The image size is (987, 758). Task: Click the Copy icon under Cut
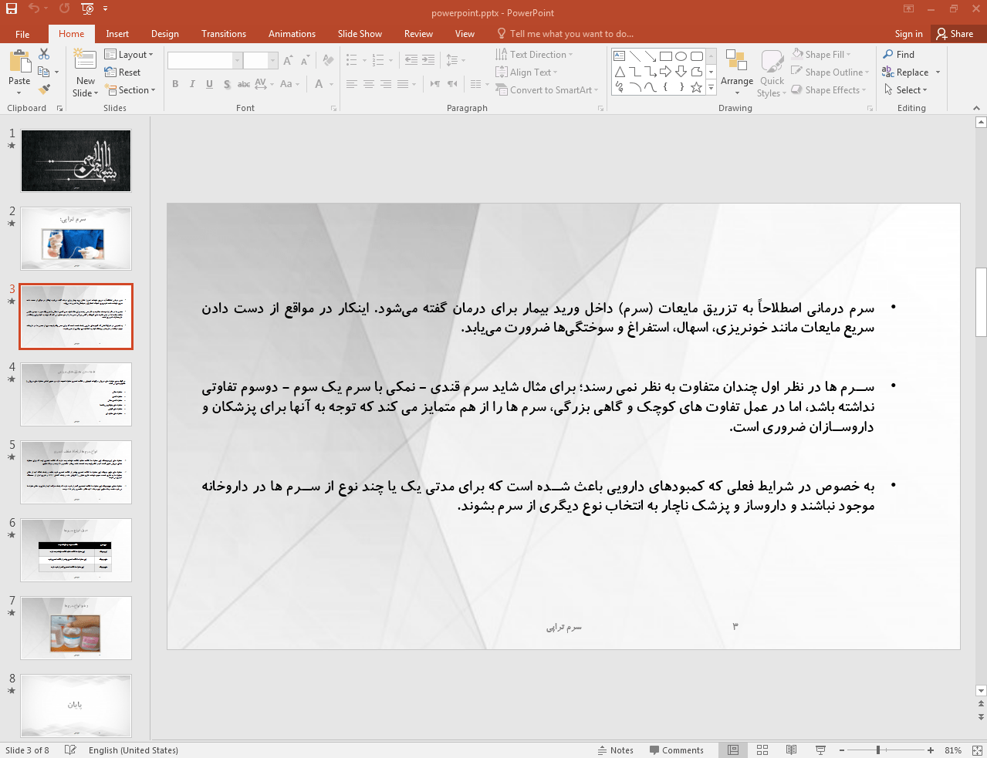click(x=44, y=72)
